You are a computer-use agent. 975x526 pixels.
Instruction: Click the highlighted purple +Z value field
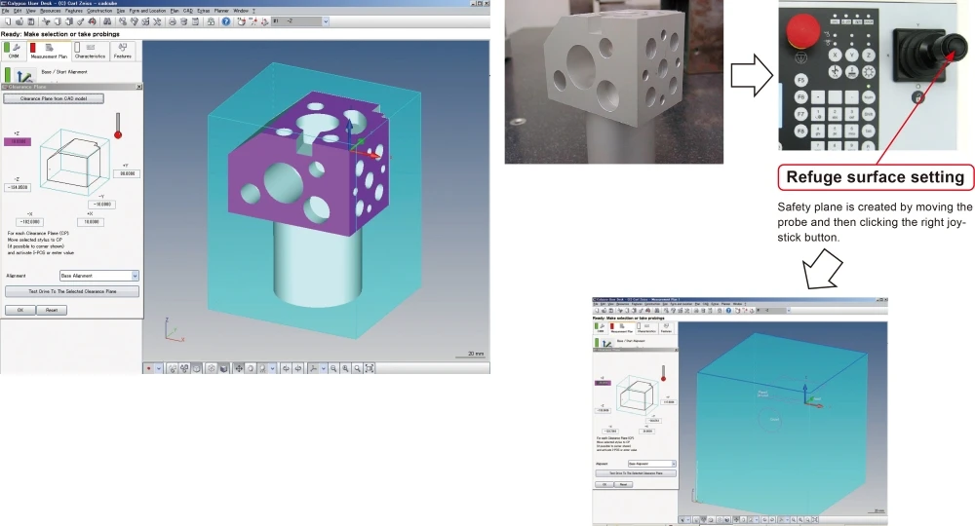click(19, 141)
